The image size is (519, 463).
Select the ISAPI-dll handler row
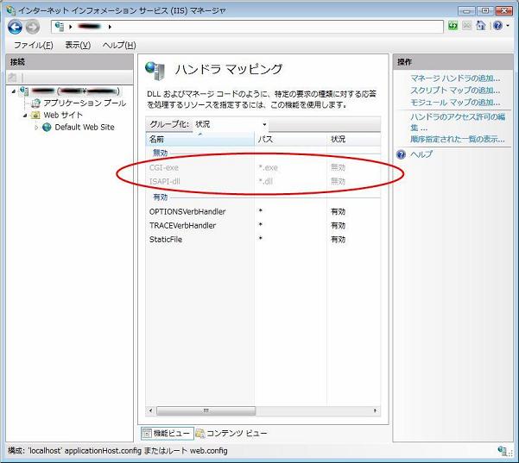pyautogui.click(x=263, y=181)
